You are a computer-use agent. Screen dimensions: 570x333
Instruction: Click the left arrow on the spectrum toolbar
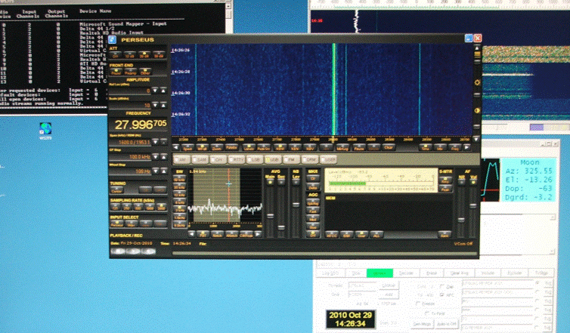coord(176,147)
